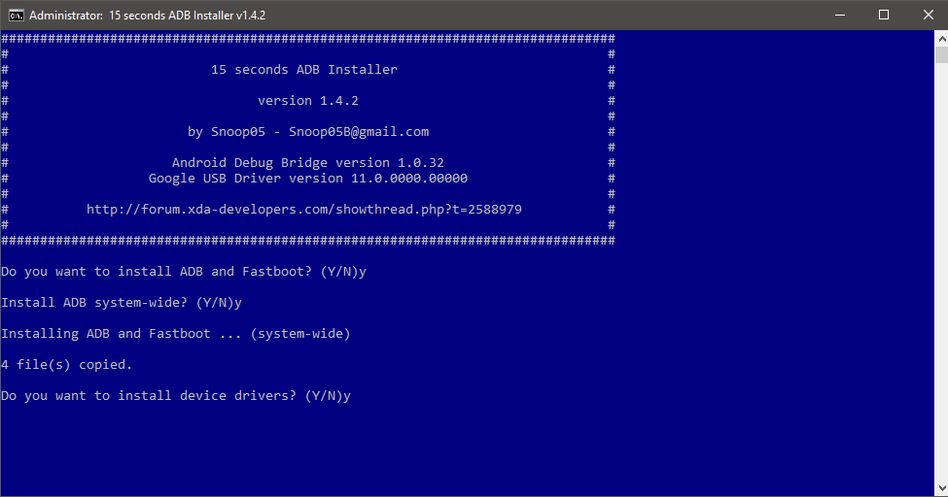Click 'Google USB Driver version 11.0.0000.00000' text

308,179
